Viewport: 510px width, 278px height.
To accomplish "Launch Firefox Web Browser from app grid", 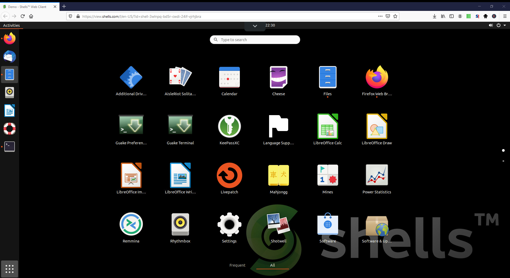I will coord(377,81).
